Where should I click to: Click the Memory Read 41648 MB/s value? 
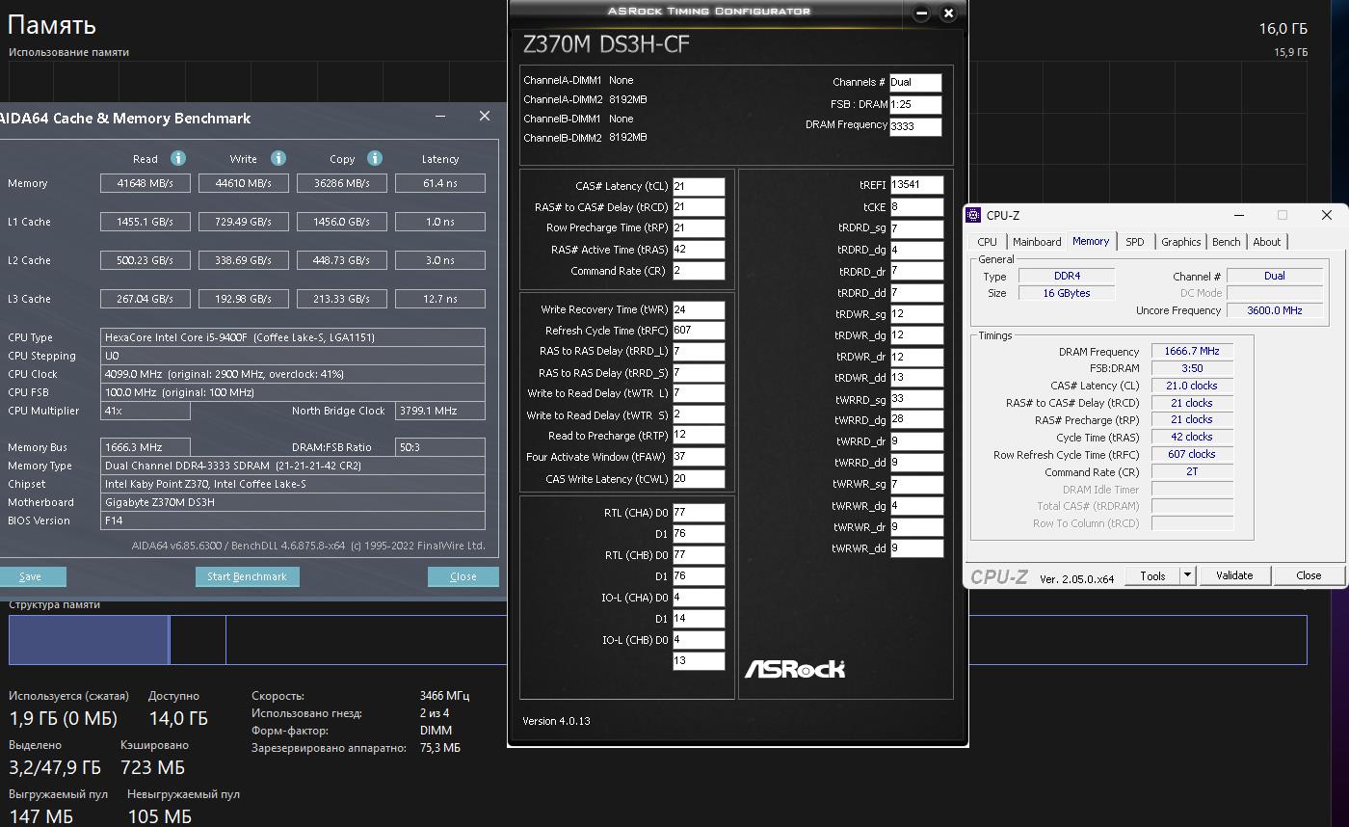point(145,183)
